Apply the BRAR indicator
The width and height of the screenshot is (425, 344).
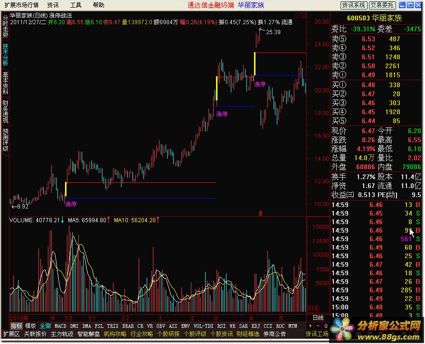(128, 326)
